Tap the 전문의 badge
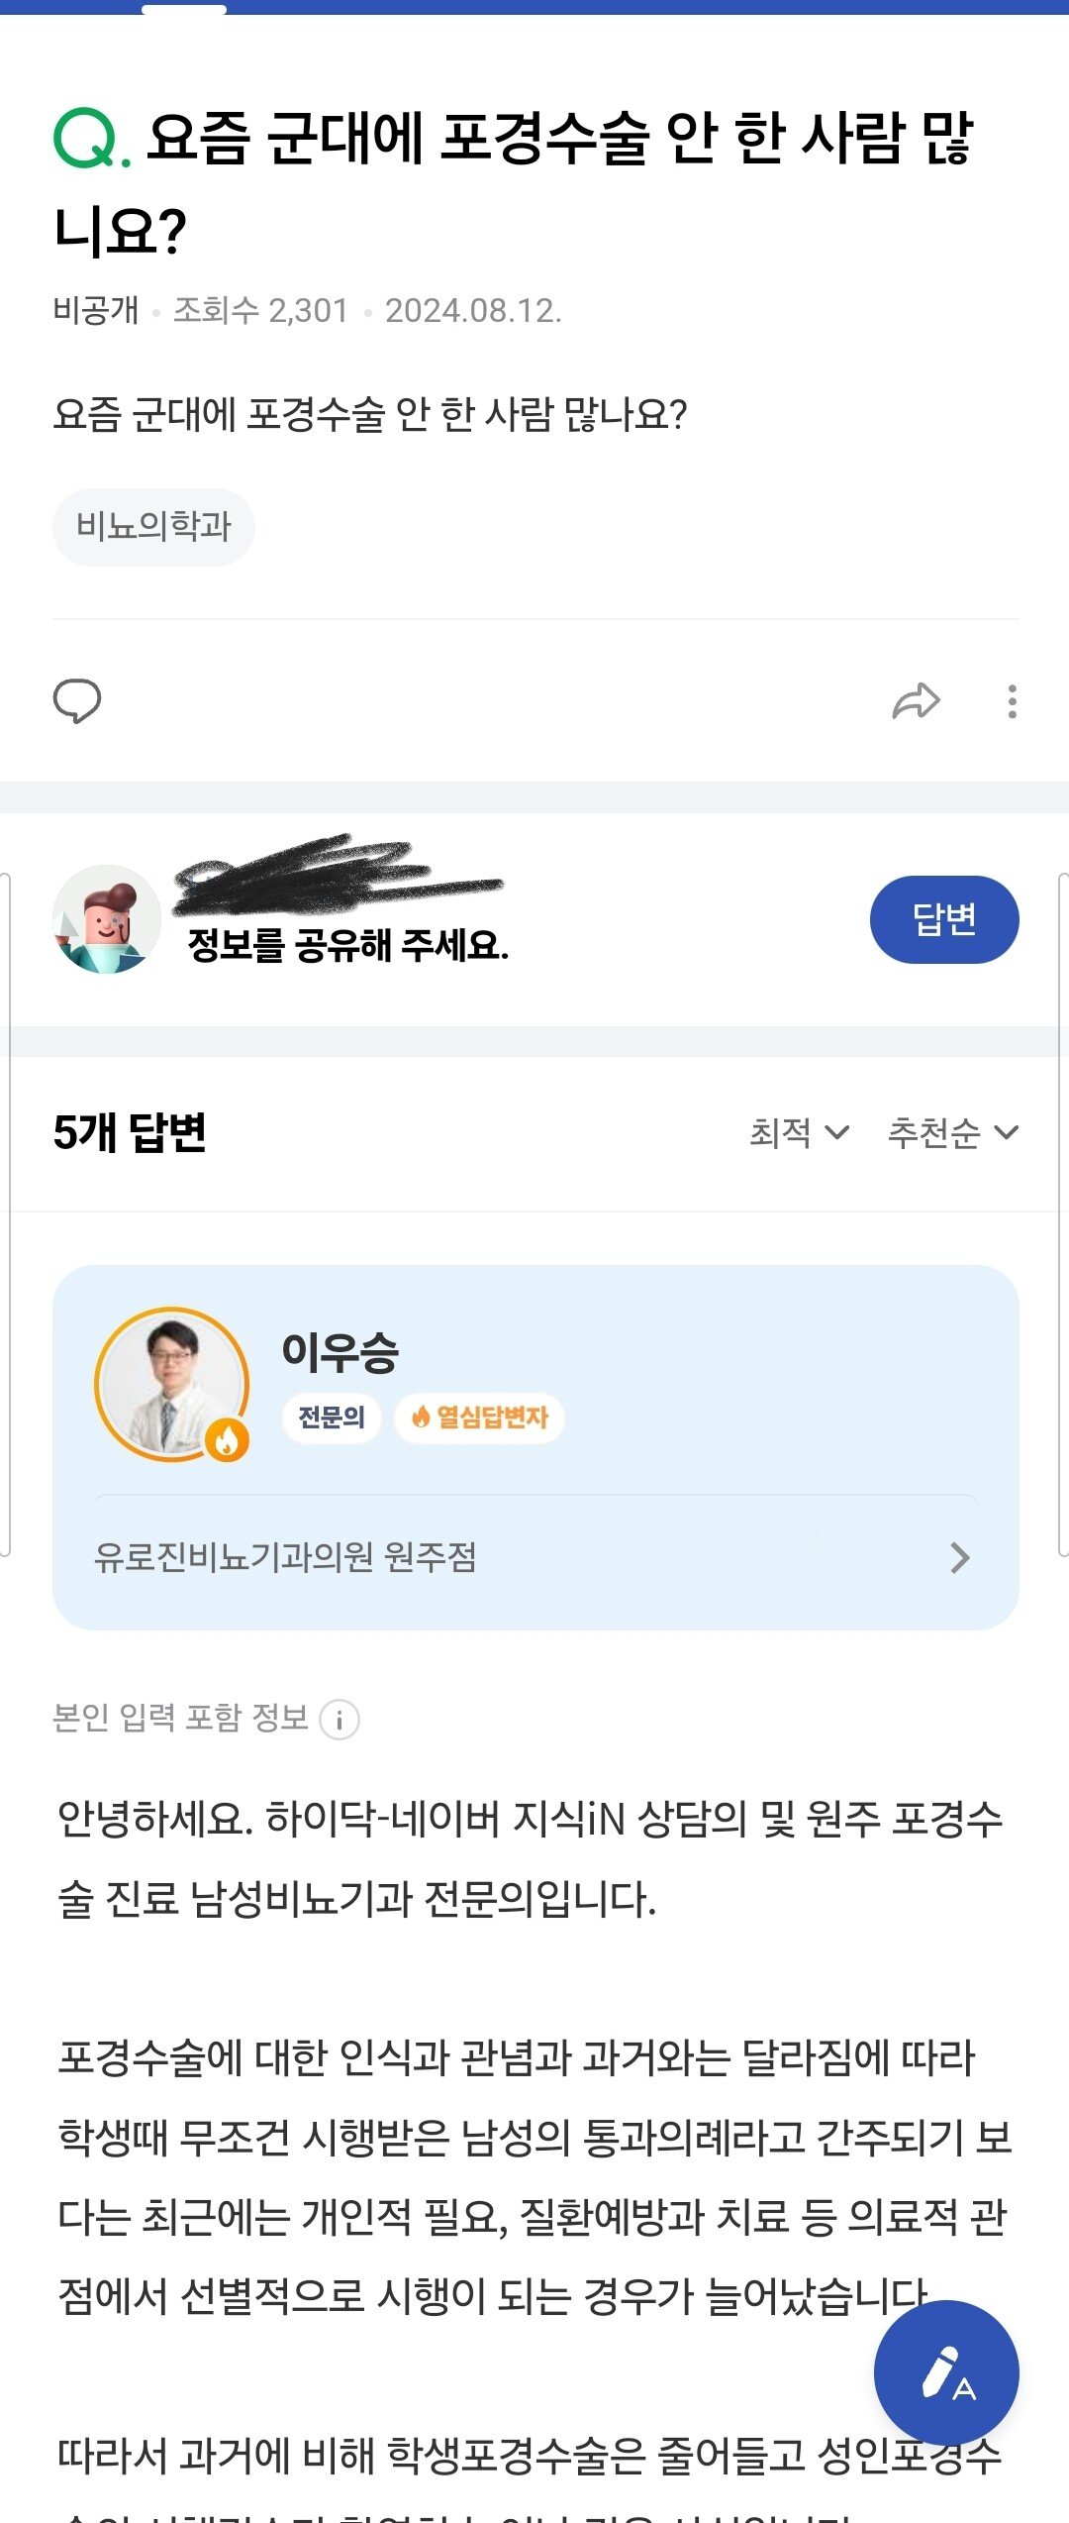Viewport: 1069px width, 2523px height. 332,1418
